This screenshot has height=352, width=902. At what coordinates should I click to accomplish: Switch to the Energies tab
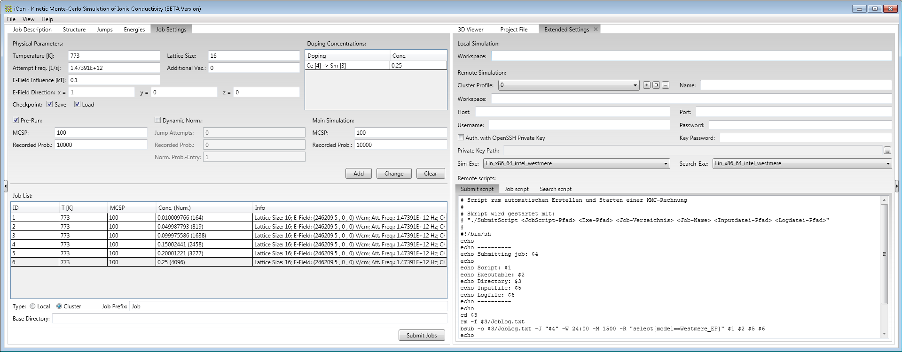(x=134, y=29)
